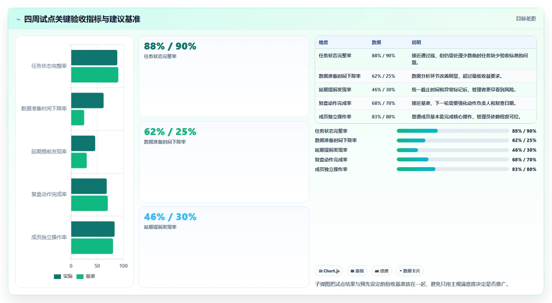This screenshot has width=552, height=303.
Task: Click the 100 tick on the chart x-axis
Action: tap(123, 266)
